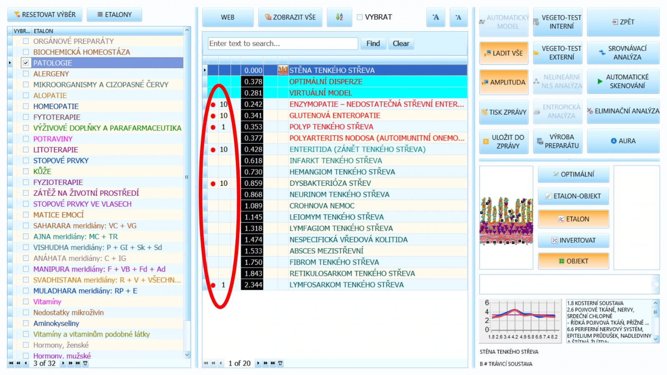Click the search text input field

click(x=283, y=43)
